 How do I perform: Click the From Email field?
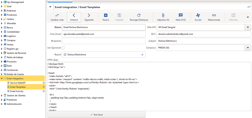pos(104,34)
